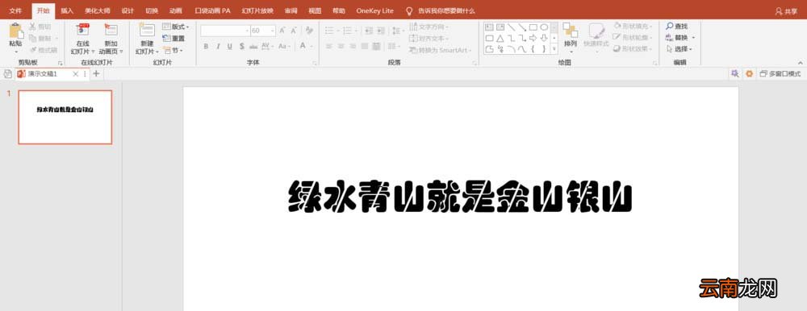Switch to the Design (设计) tab
This screenshot has height=311, width=807.
[128, 10]
